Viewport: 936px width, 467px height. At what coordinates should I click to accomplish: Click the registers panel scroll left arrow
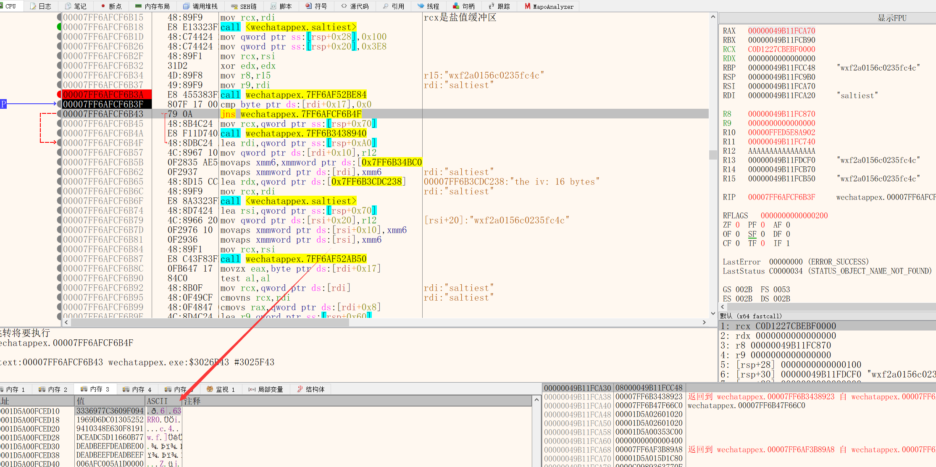[723, 307]
